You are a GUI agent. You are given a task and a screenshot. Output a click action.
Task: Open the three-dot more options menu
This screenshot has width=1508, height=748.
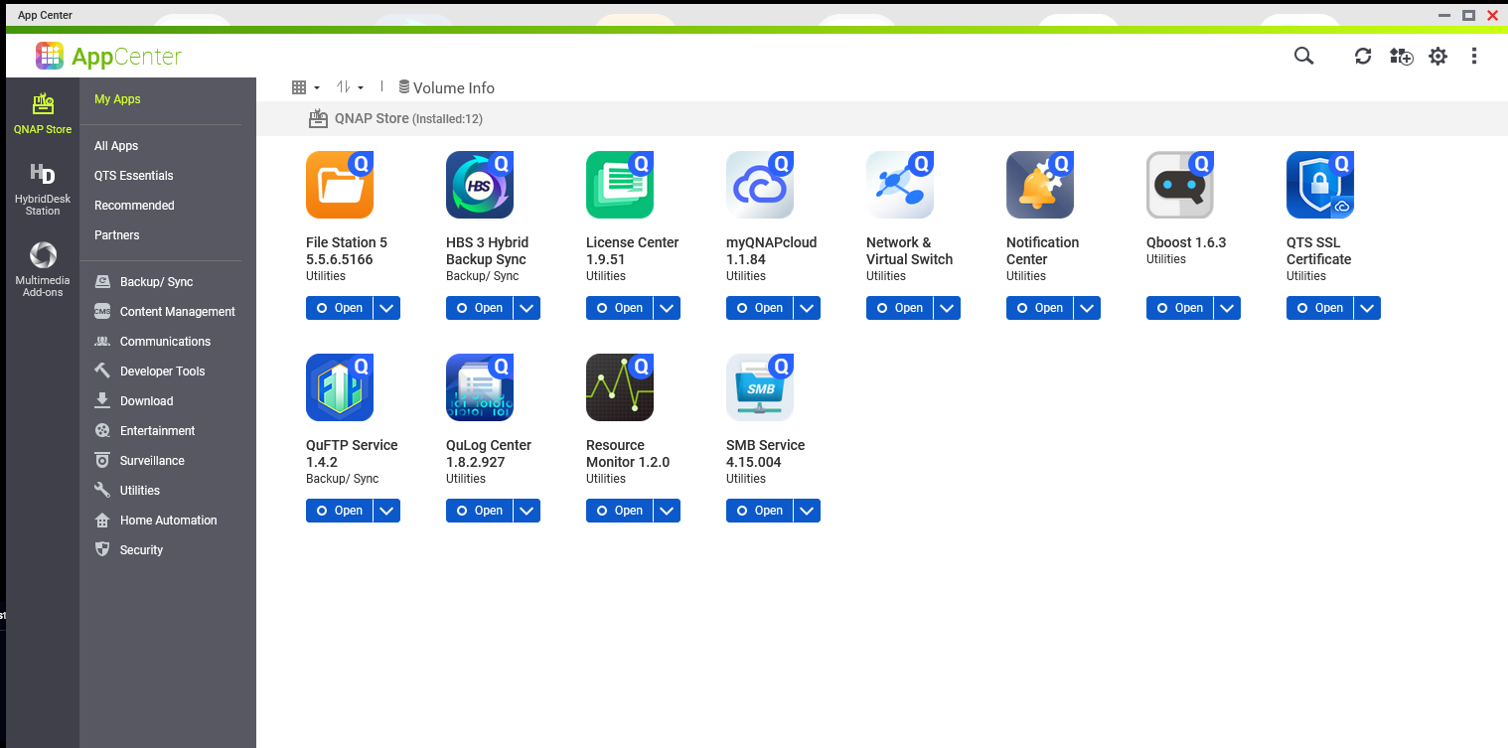pos(1474,57)
